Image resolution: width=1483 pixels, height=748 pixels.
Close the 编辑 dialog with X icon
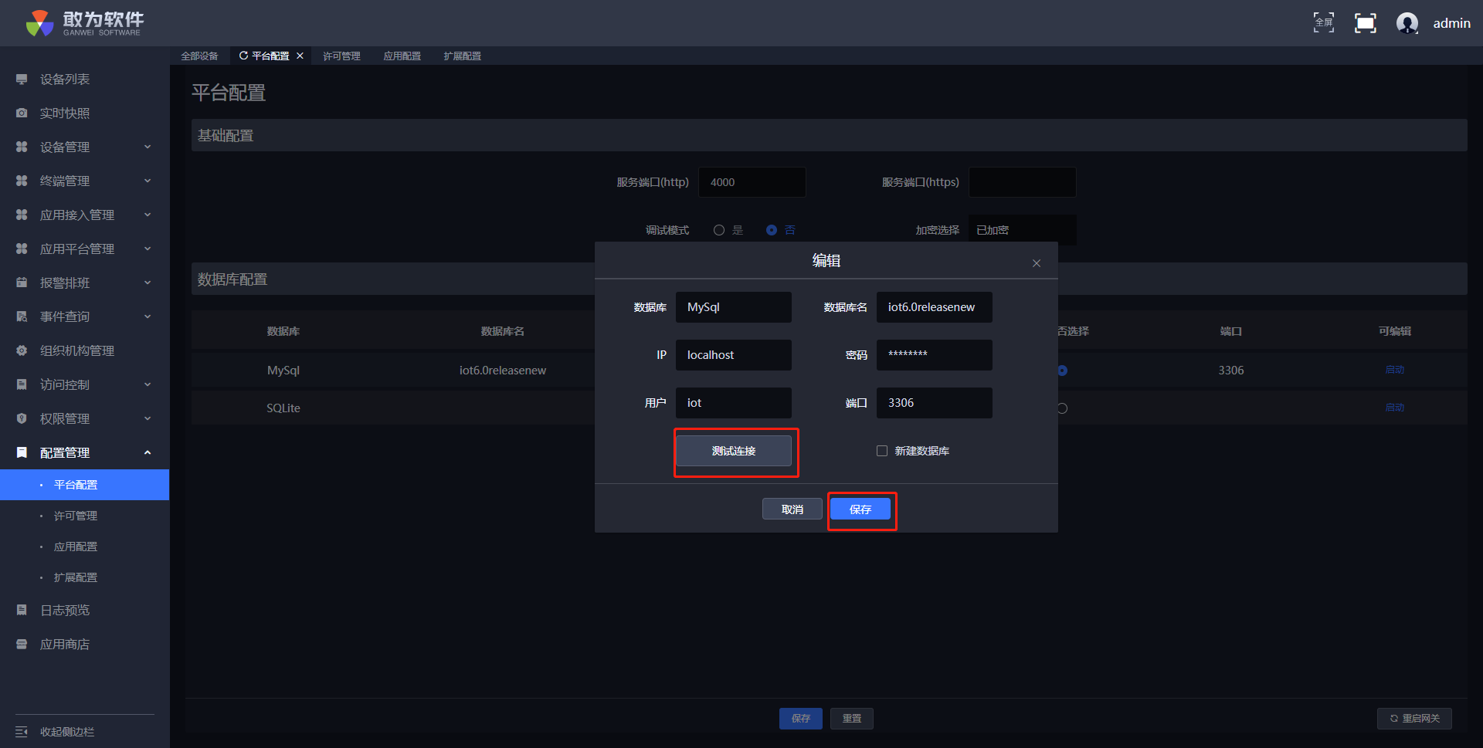(1036, 263)
